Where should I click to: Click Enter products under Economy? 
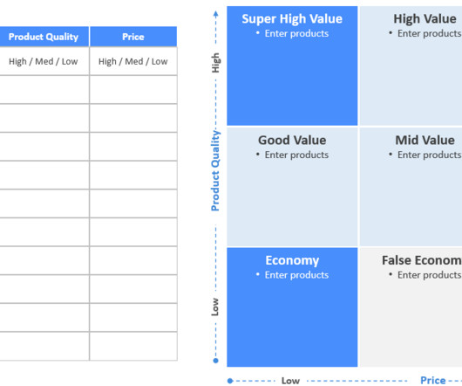click(x=296, y=275)
